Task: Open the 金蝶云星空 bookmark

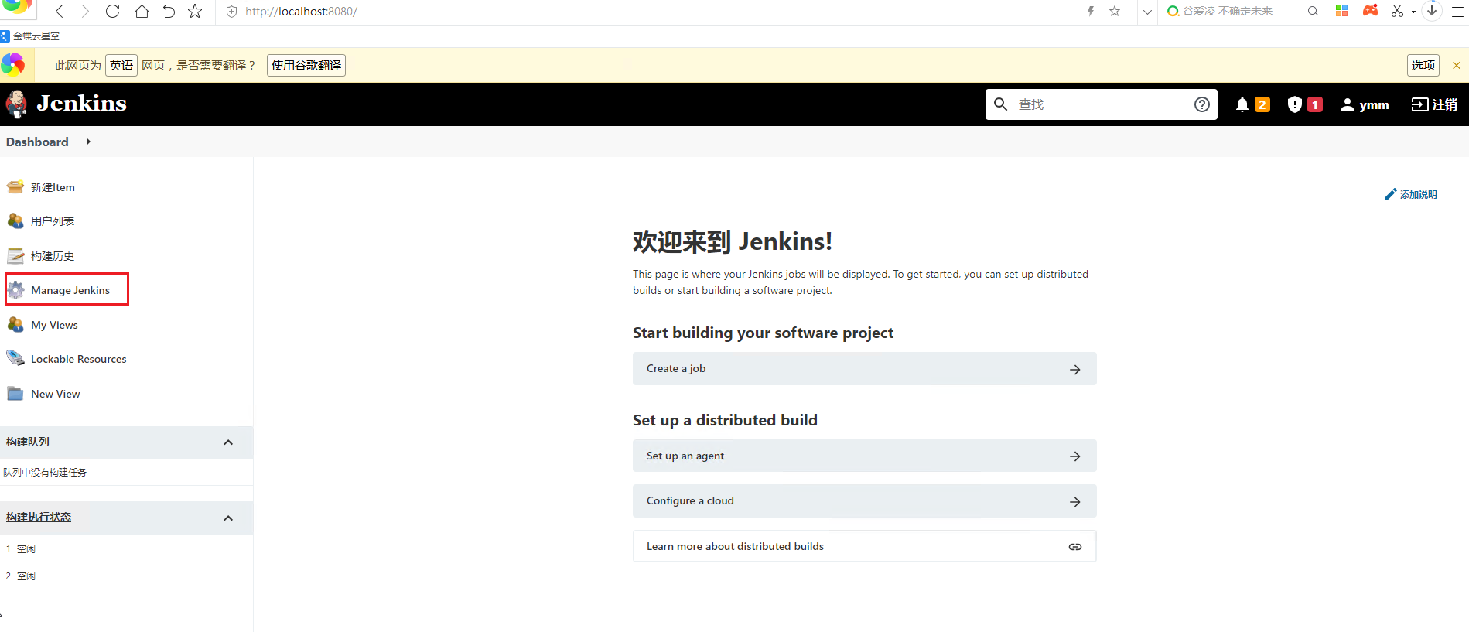Action: tap(30, 36)
